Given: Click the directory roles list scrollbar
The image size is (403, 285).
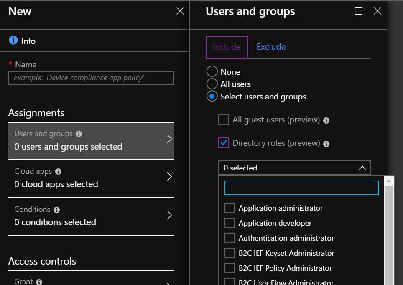Looking at the screenshot, I should [x=389, y=234].
